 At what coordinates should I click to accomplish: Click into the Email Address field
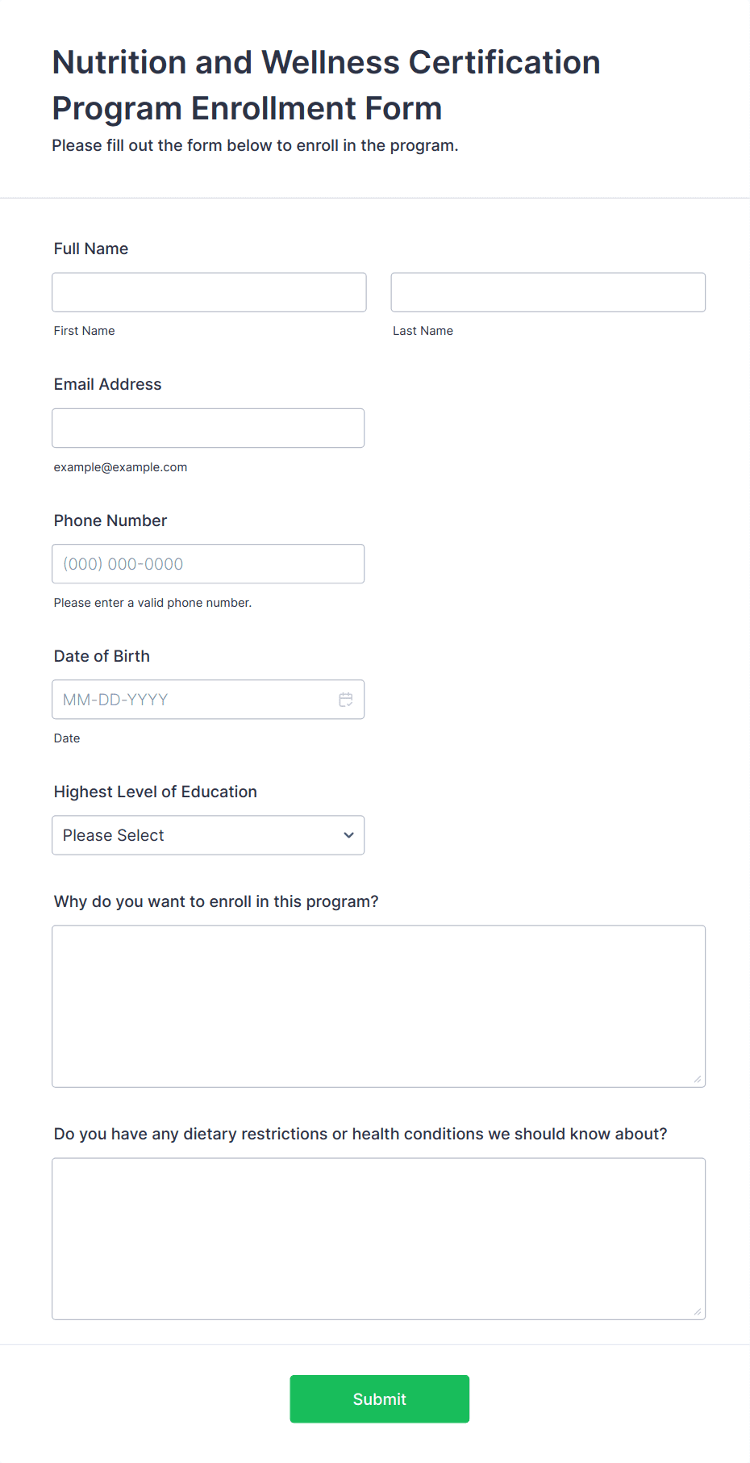point(208,428)
